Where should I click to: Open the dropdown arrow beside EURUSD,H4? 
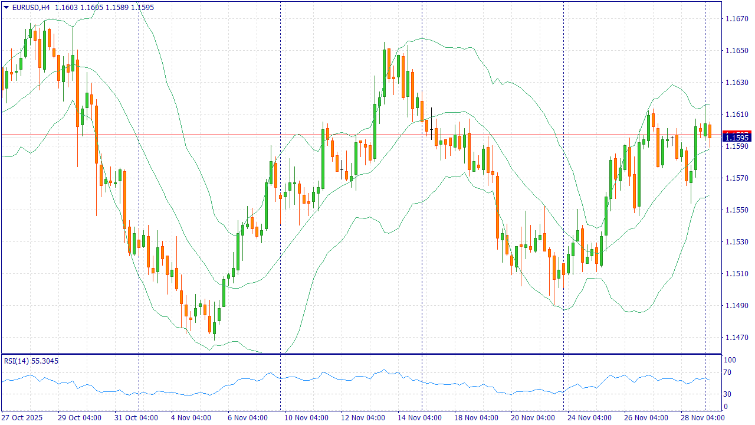(x=6, y=7)
